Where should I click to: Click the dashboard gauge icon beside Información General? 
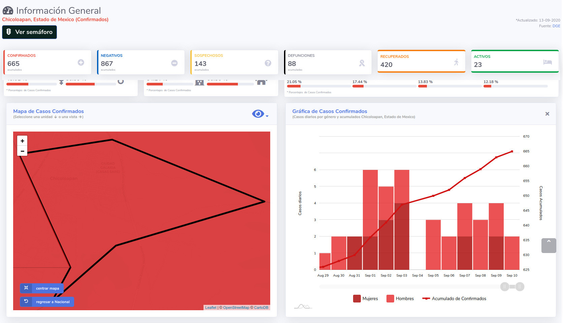coord(8,11)
